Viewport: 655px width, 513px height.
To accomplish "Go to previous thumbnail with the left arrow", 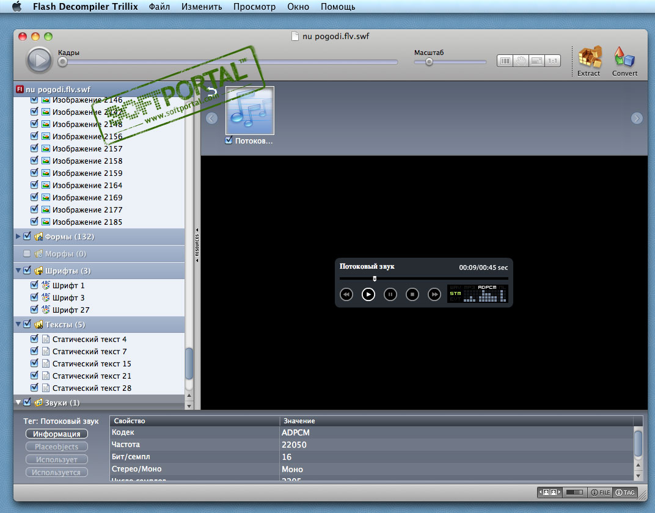I will pyautogui.click(x=212, y=118).
